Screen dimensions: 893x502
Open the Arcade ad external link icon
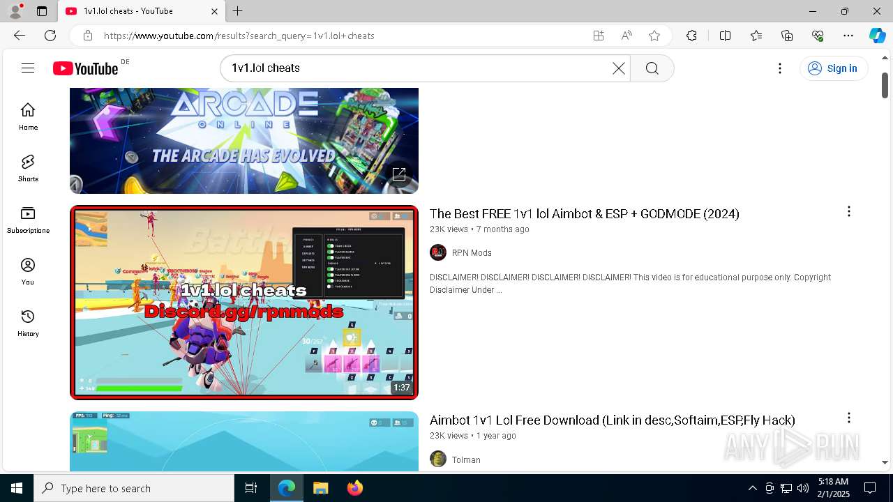click(x=399, y=174)
